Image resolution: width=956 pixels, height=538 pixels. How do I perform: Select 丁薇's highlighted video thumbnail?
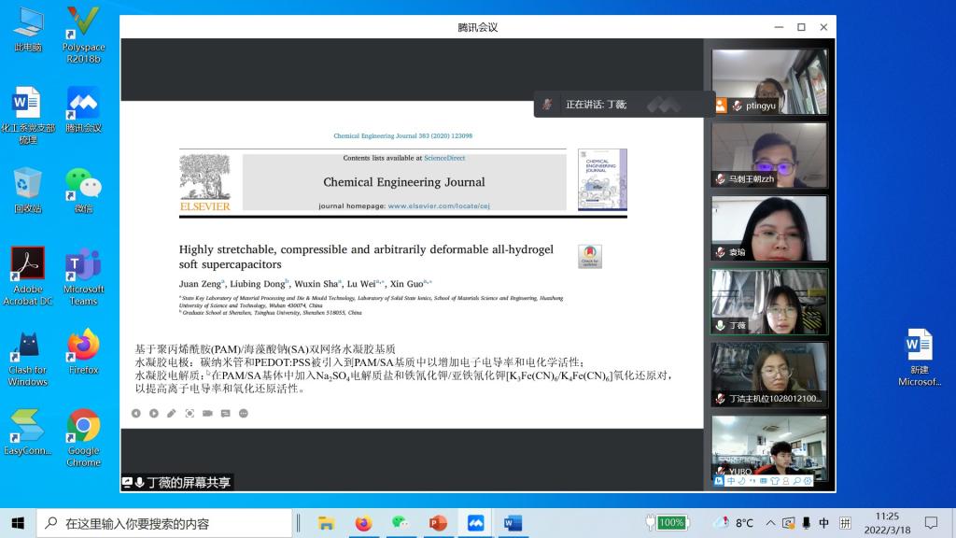(769, 301)
